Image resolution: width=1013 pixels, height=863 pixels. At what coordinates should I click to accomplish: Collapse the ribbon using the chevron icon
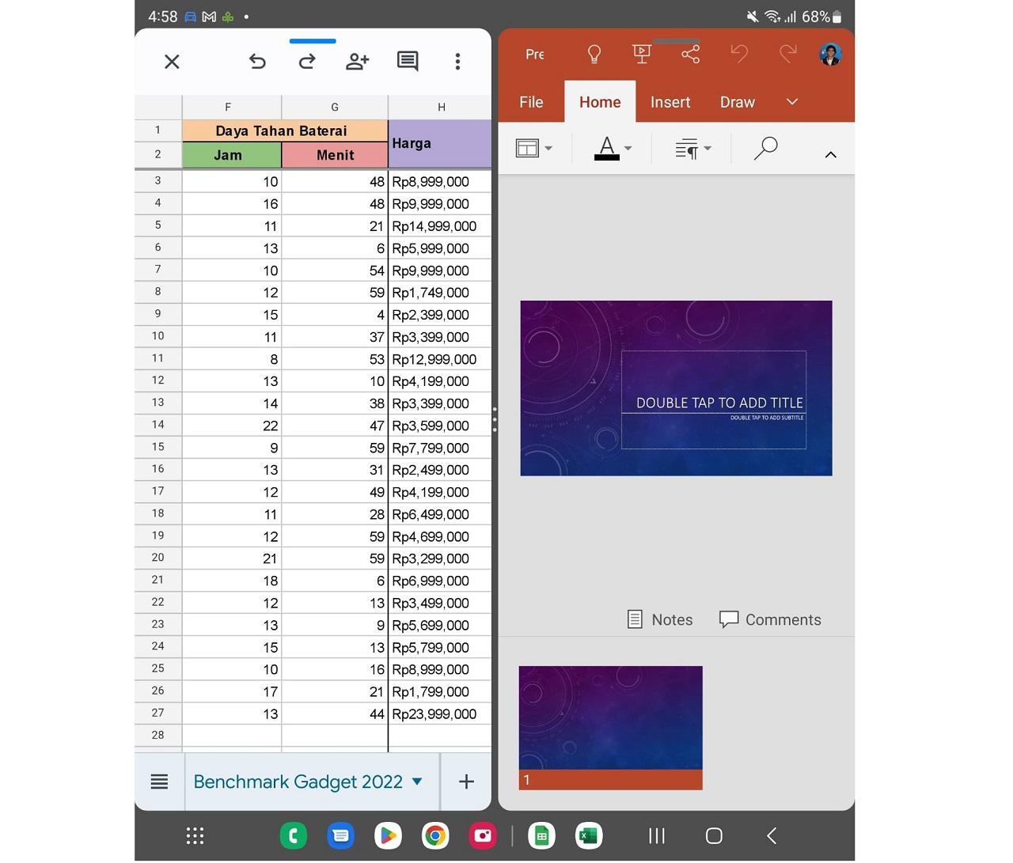point(830,154)
